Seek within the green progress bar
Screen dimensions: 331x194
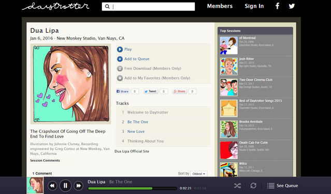pyautogui.click(x=133, y=188)
